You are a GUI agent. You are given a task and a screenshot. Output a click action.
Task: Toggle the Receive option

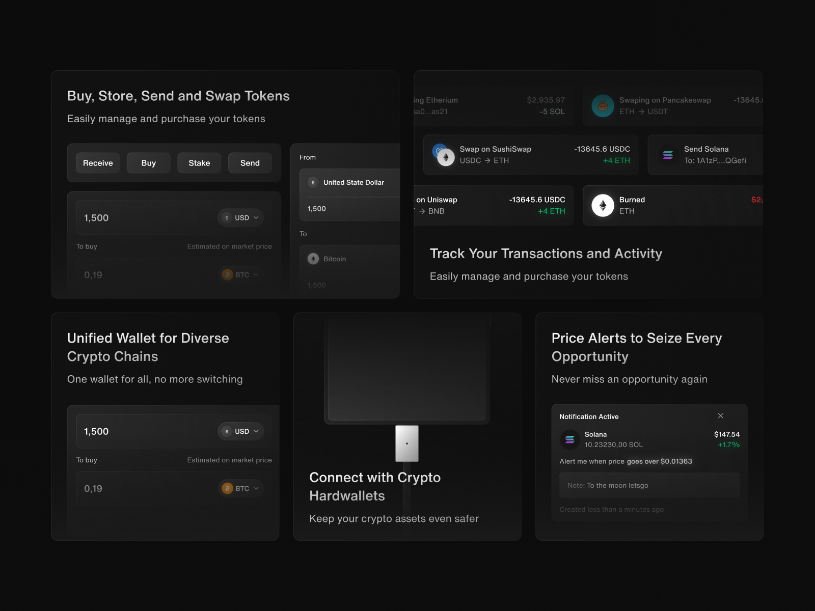(x=98, y=163)
